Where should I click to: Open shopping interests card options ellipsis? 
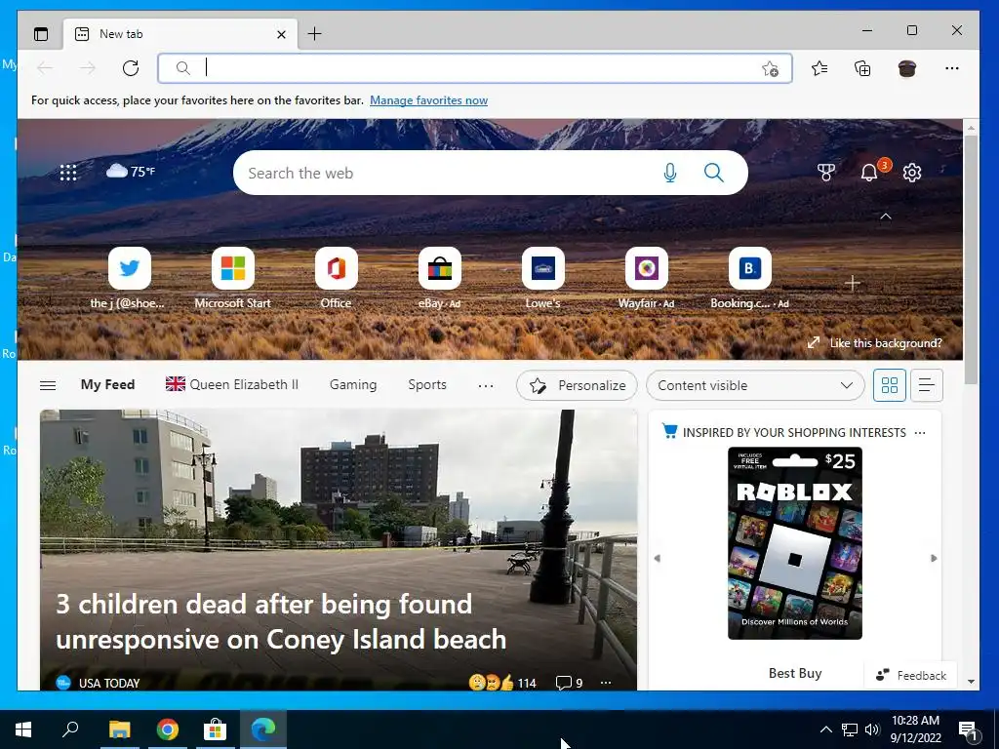coord(920,432)
